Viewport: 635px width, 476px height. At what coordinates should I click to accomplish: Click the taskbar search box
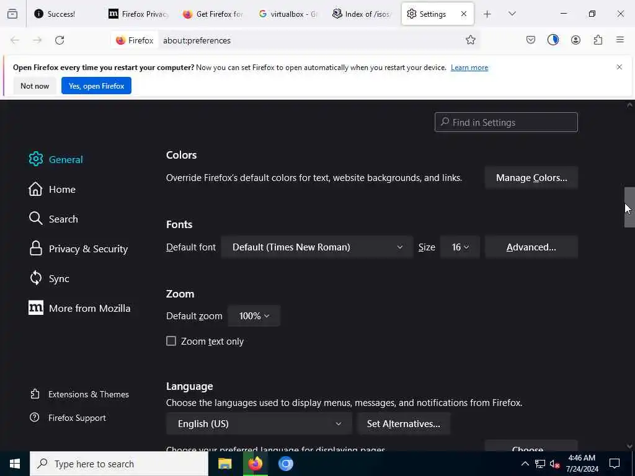(x=119, y=464)
